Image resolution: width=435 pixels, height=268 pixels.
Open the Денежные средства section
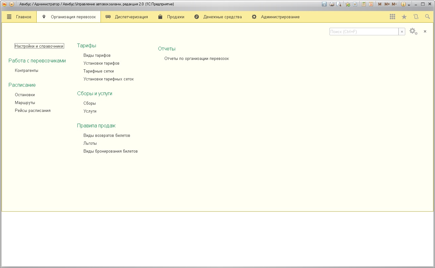218,17
